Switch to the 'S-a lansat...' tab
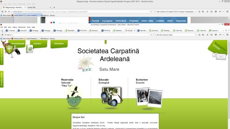Viewport: 230px width, 129px height. 11,31
